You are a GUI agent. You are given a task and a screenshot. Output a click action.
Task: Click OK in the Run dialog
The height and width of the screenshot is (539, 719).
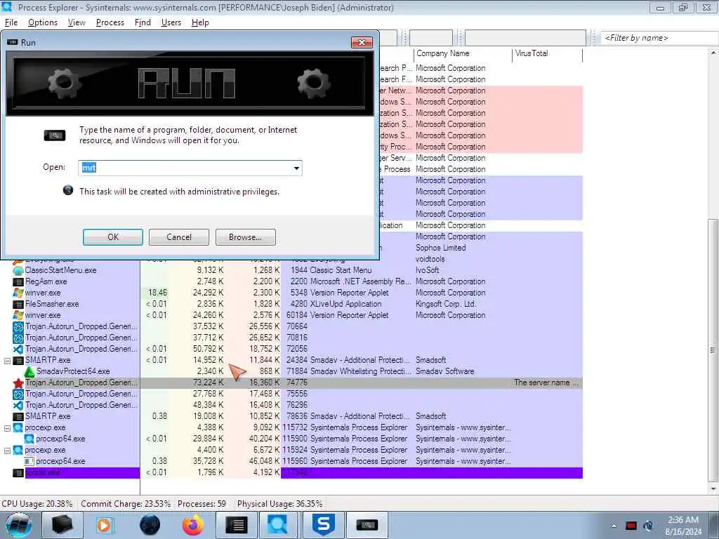(x=113, y=237)
